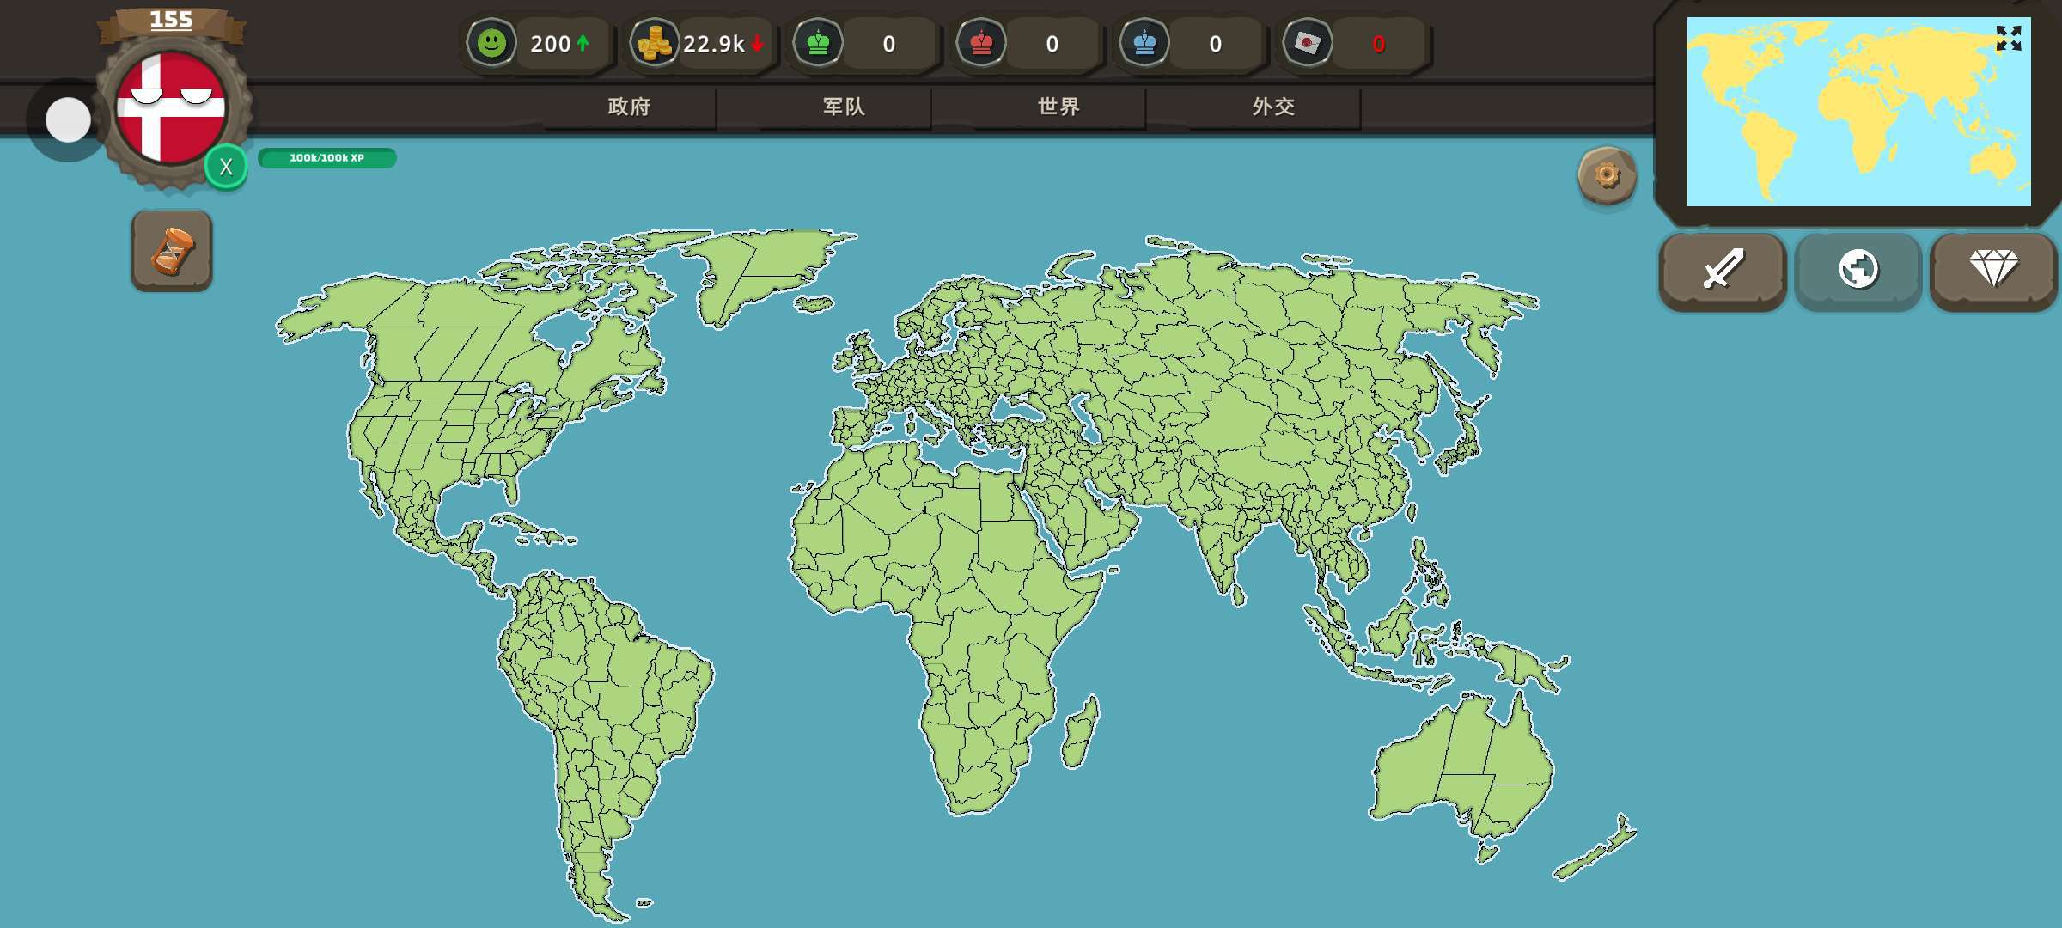Click the gold coins treasury icon

pos(655,43)
